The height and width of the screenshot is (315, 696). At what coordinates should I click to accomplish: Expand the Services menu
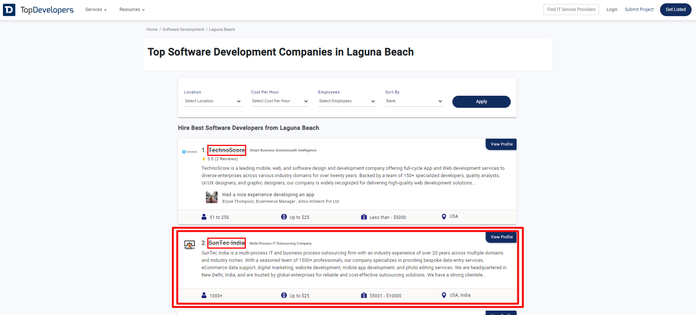(x=96, y=10)
